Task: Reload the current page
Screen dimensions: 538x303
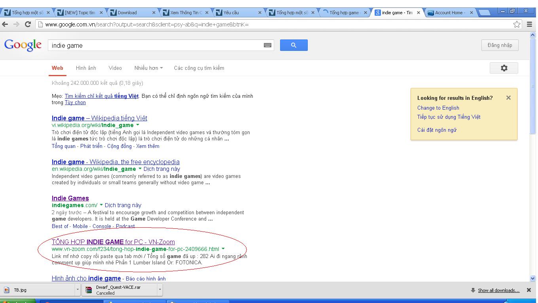Action: (28, 24)
